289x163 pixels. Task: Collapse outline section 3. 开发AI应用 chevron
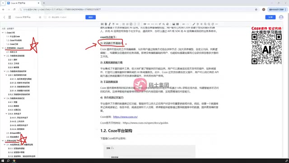pos(3,141)
